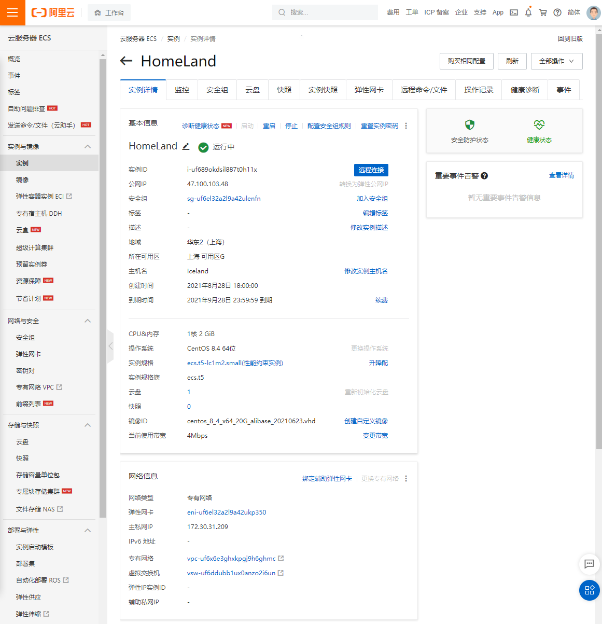Click the help question mark icon
The height and width of the screenshot is (624, 602).
pyautogui.click(x=557, y=12)
